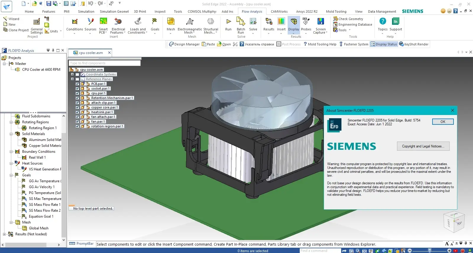Viewport: 473px width, 253px height.
Task: Switch to the Features ribbon tab
Action: coord(49,11)
